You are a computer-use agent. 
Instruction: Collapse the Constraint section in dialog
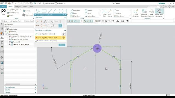coord(65,18)
